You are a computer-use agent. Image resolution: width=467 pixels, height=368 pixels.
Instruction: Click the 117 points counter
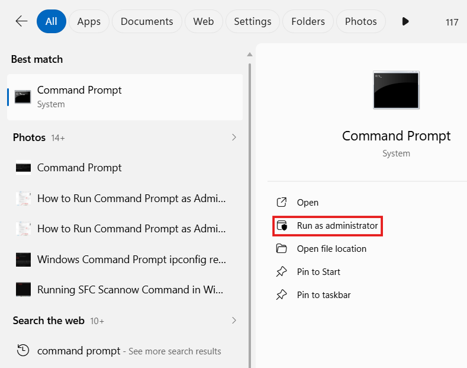pyautogui.click(x=452, y=23)
